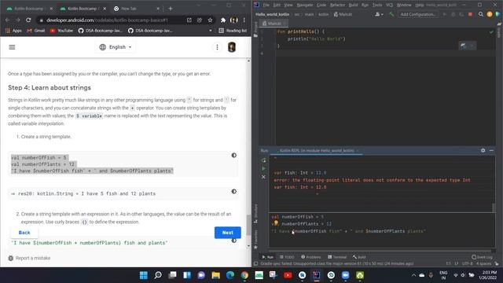Click the green Build hammer icon
The height and width of the screenshot is (283, 503).
coord(391,14)
